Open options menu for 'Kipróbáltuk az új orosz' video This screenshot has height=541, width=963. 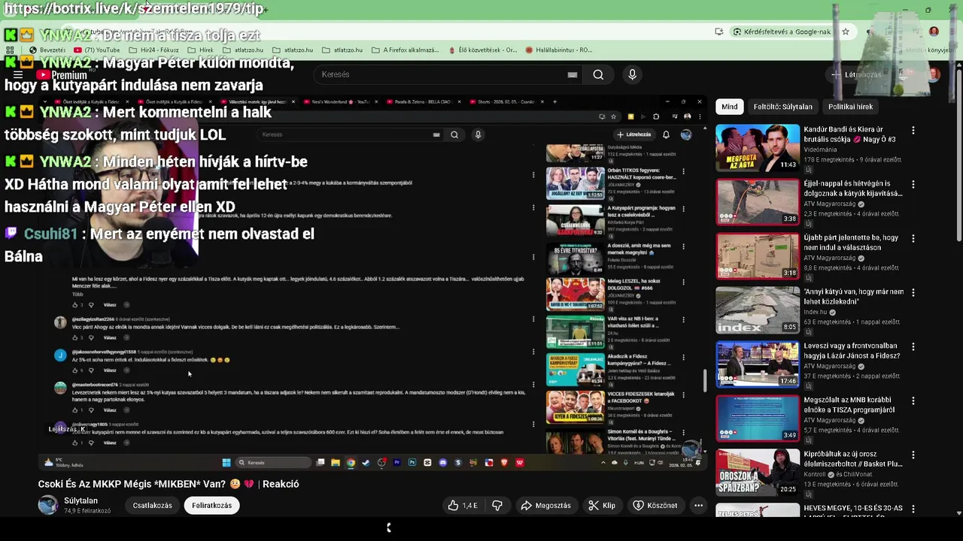click(x=913, y=455)
